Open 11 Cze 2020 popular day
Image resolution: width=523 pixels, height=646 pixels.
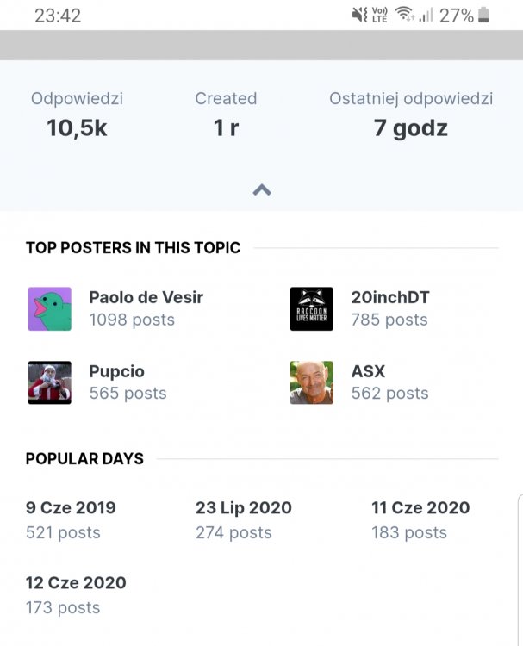420,508
